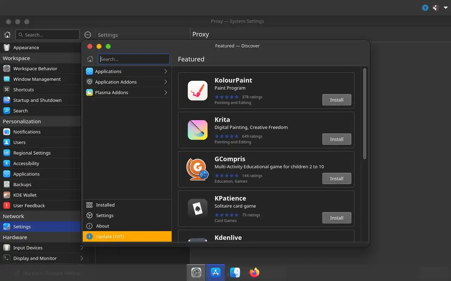Click the '649 ratings' text
The image size is (451, 281).
coord(252,136)
